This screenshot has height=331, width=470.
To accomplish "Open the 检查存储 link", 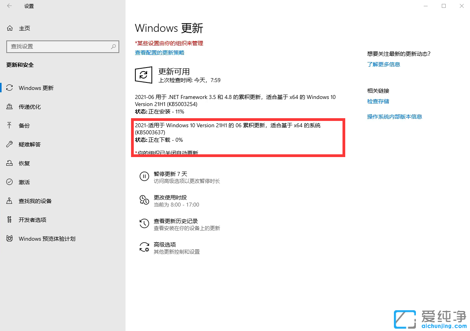I will tap(378, 101).
